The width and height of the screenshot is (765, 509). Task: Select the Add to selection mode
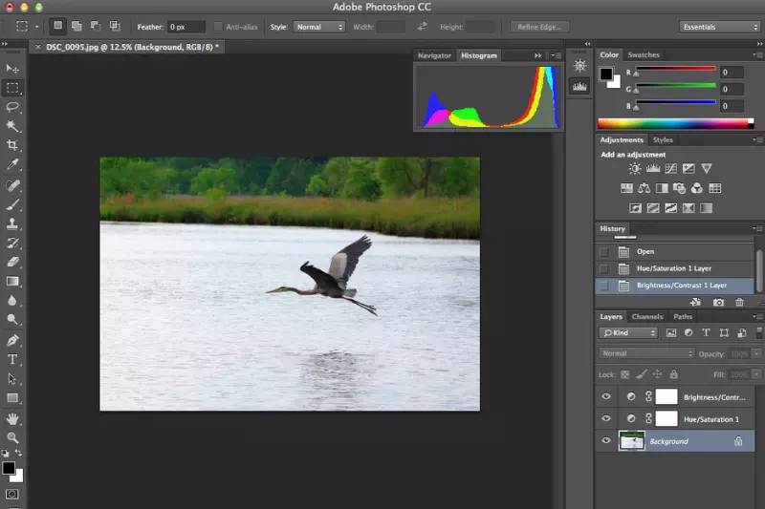coord(76,26)
